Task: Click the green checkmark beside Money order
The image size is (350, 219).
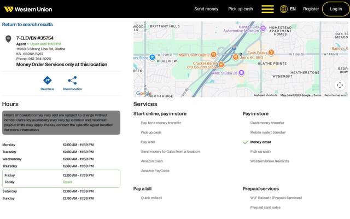Action: pyautogui.click(x=246, y=142)
